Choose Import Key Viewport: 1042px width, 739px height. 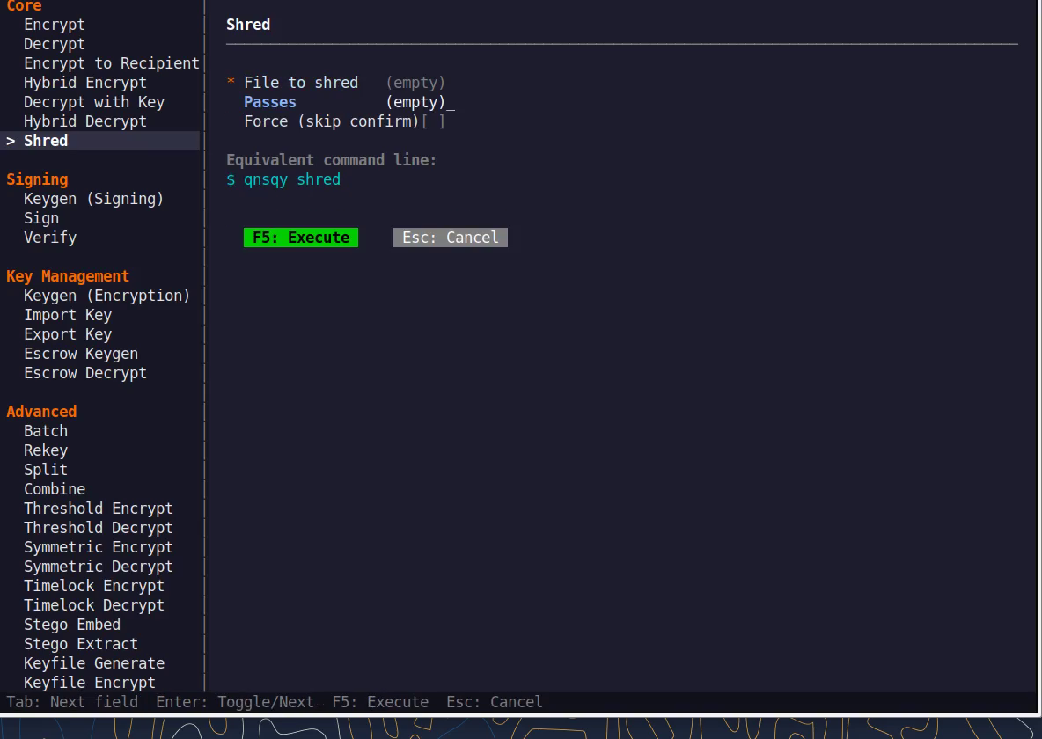coord(68,314)
